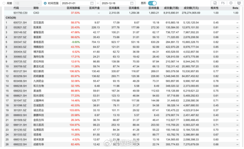Open the end date calendar picker icon
This screenshot has height=149, width=244.
pos(132,3)
